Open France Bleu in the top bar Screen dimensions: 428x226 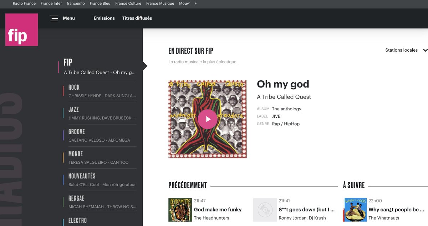(x=100, y=4)
